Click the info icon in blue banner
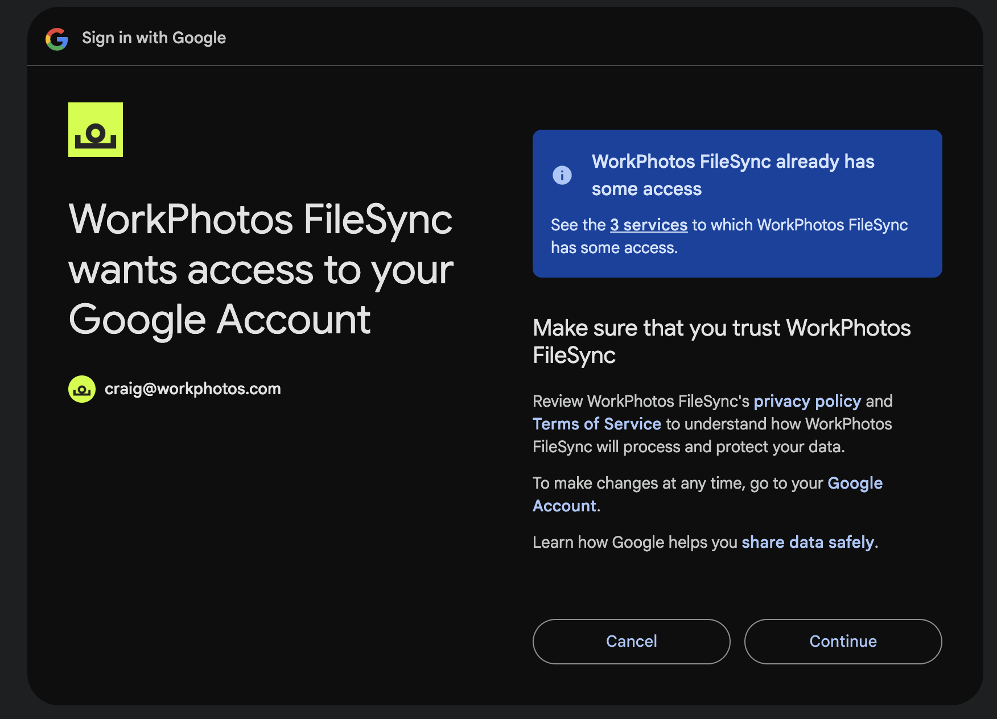The height and width of the screenshot is (719, 997). pyautogui.click(x=562, y=175)
